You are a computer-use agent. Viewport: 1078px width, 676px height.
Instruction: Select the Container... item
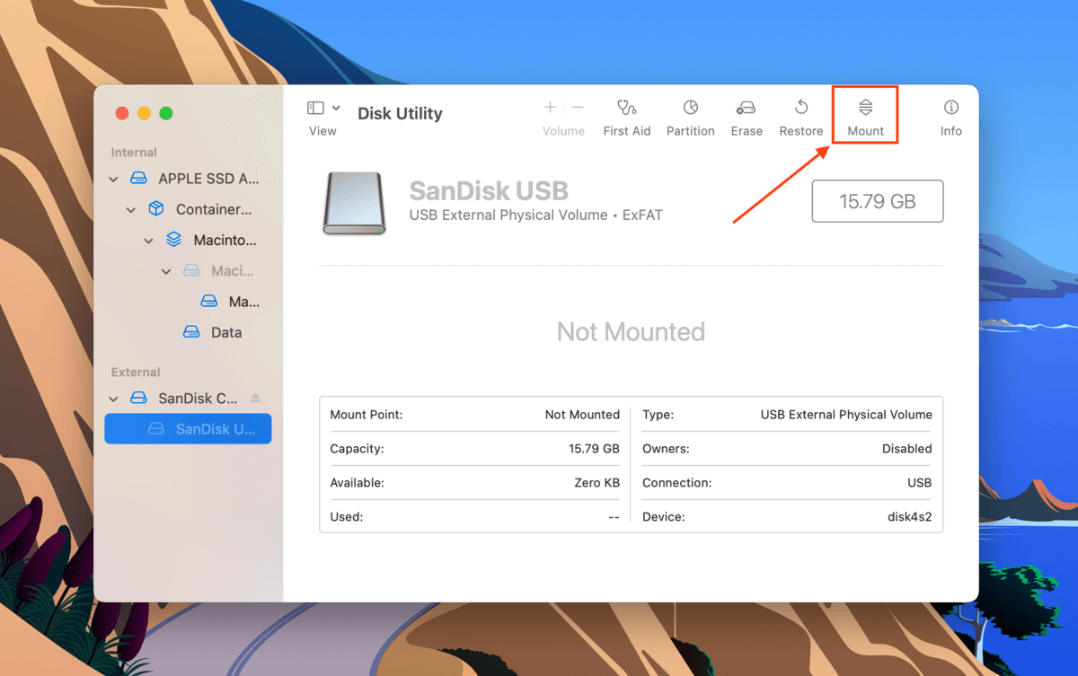click(x=188, y=209)
